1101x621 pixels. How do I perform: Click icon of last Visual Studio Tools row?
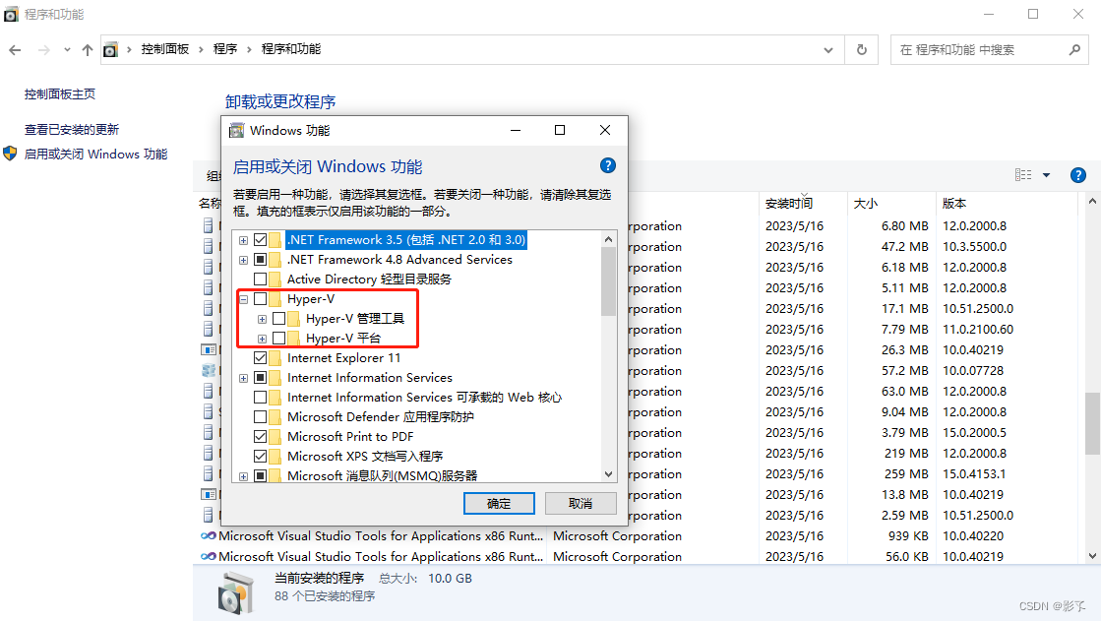pyautogui.click(x=208, y=556)
